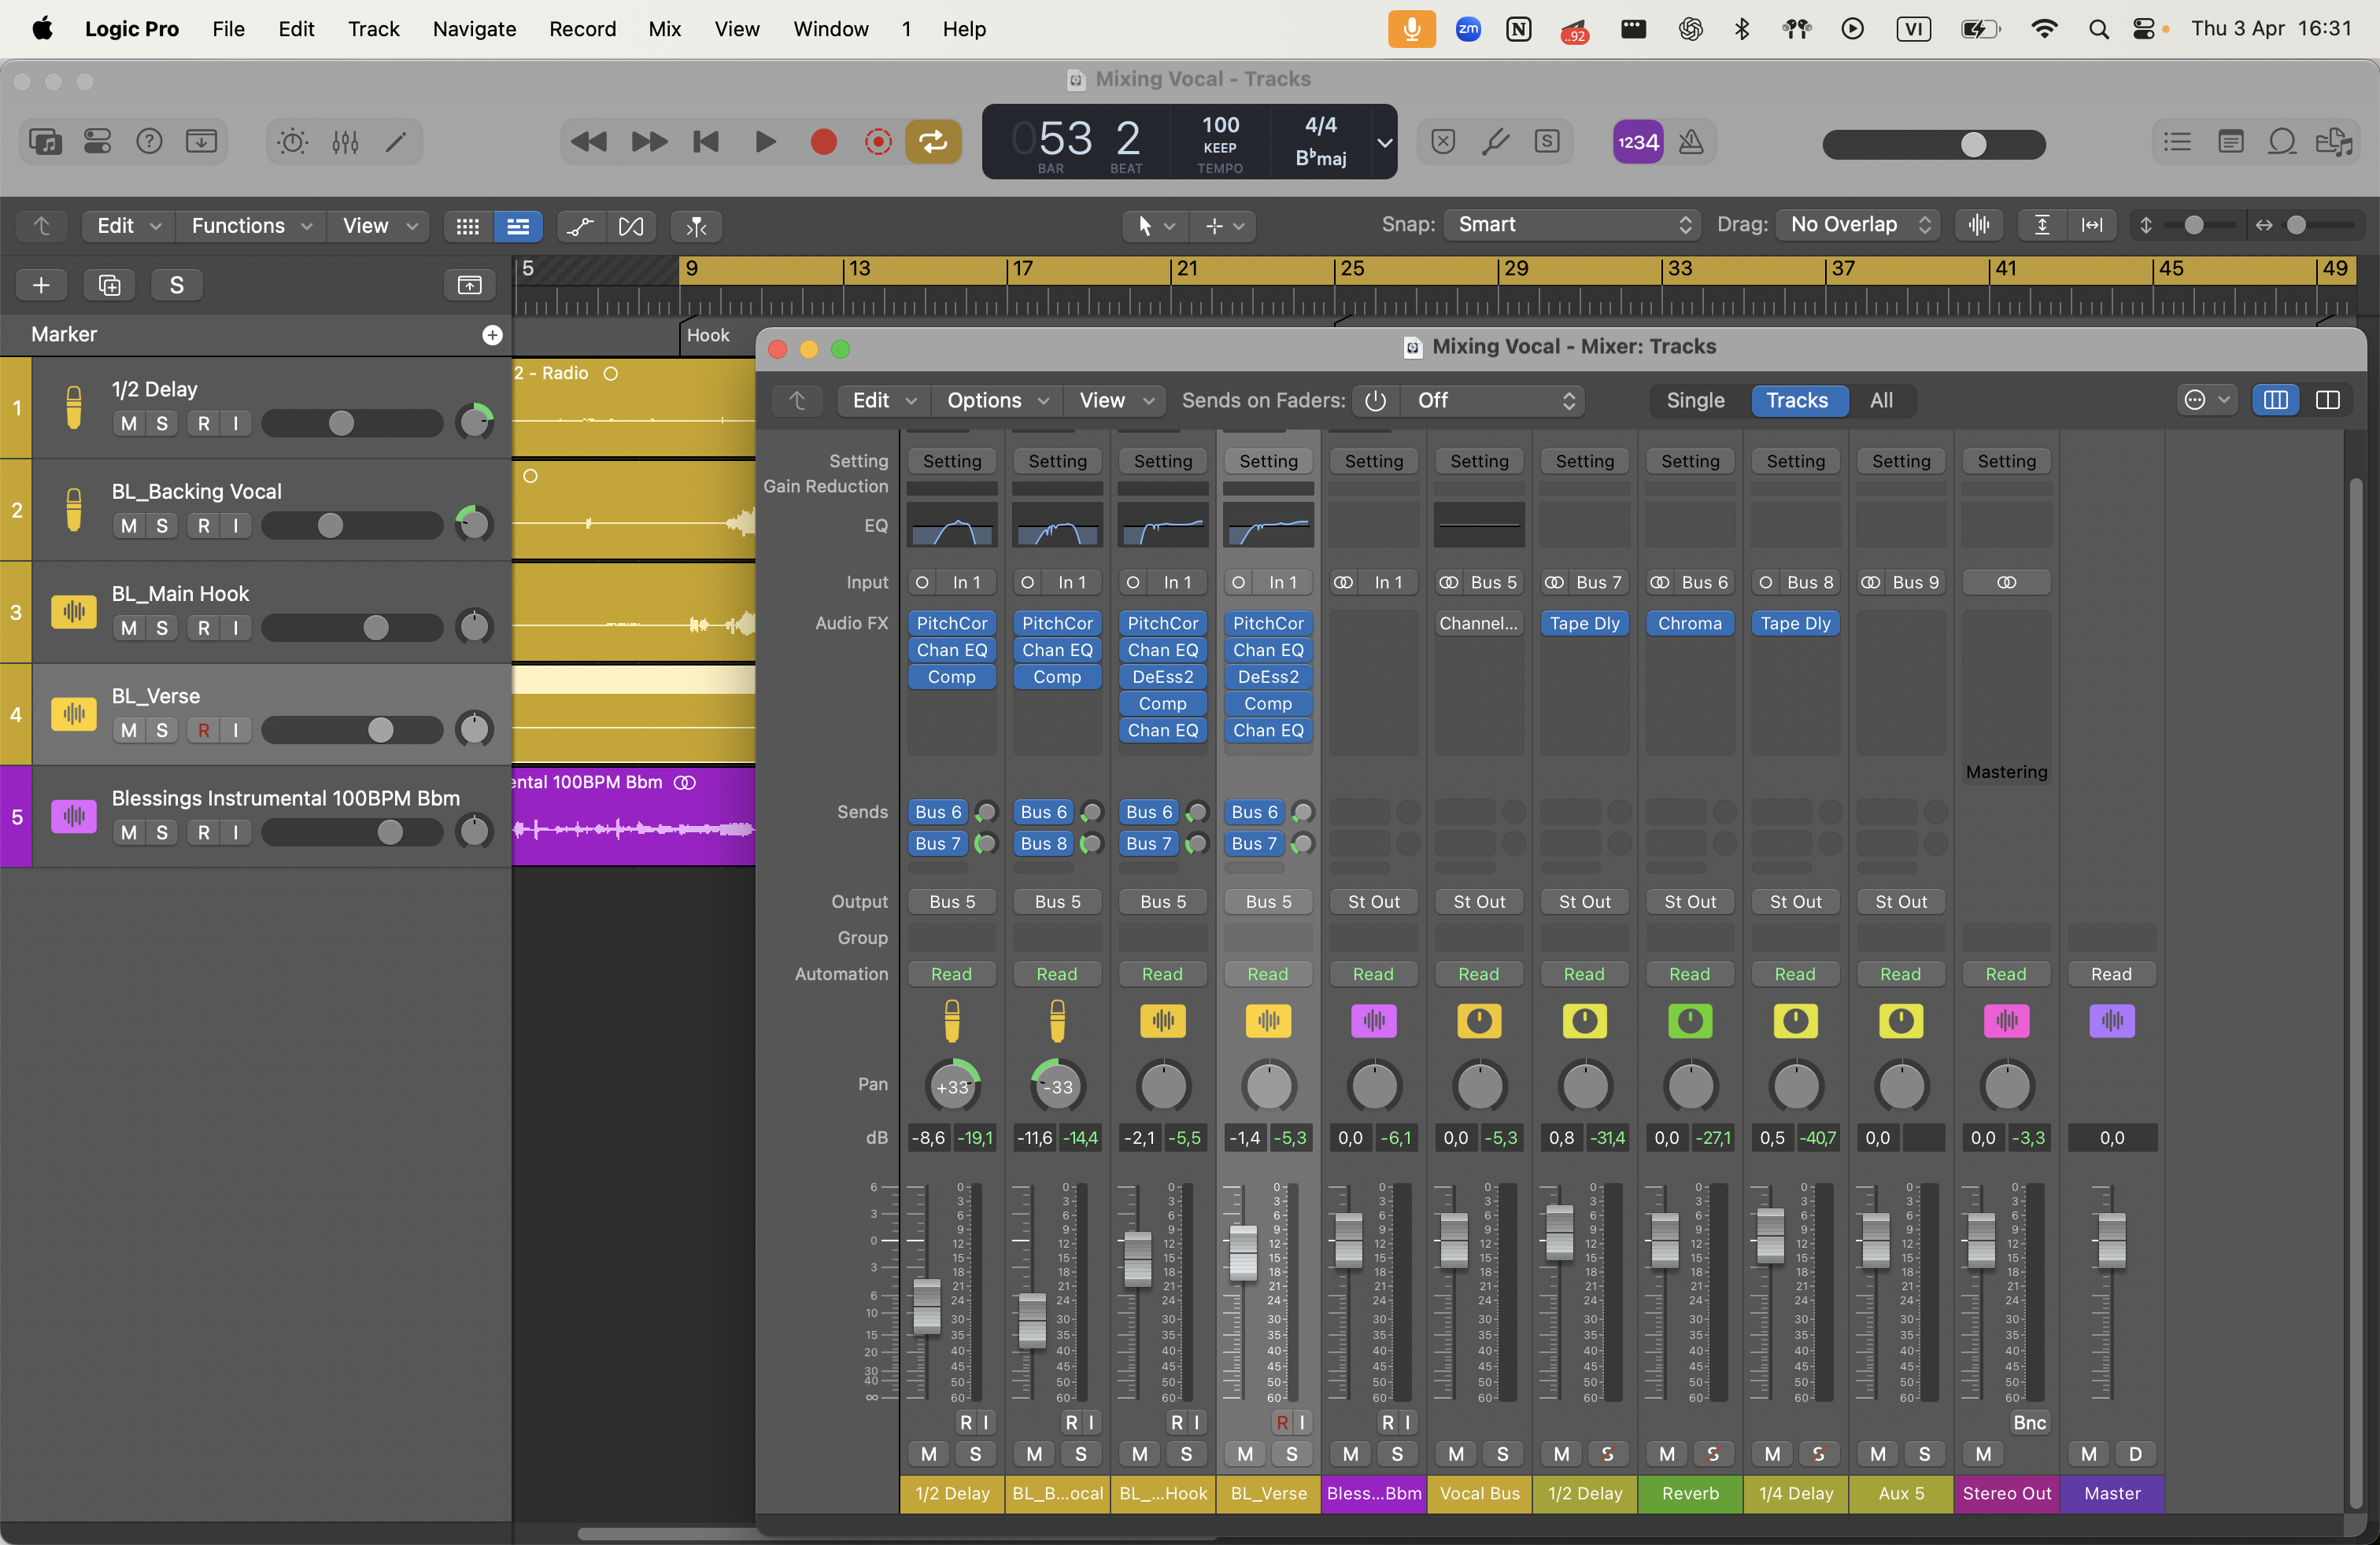Image resolution: width=2380 pixels, height=1545 pixels.
Task: Open the Note Pads icon
Action: pyautogui.click(x=2230, y=142)
